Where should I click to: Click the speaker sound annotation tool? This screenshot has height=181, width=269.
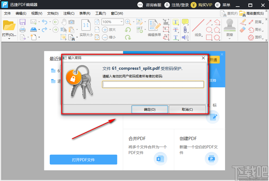point(185,37)
